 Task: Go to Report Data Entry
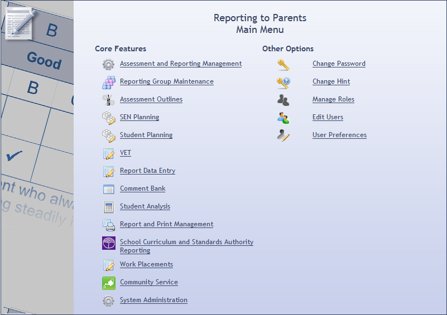[147, 171]
